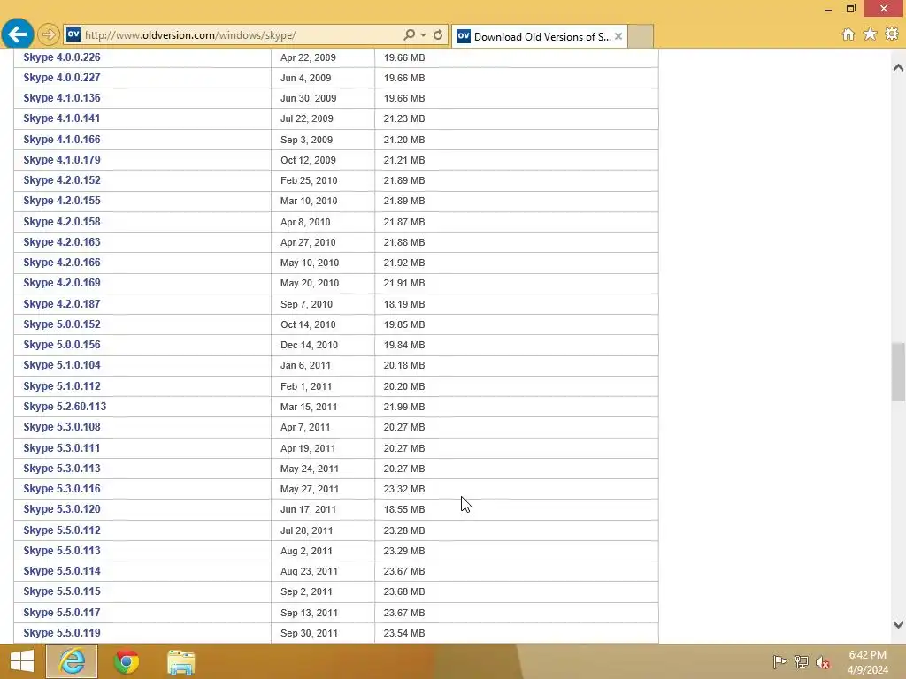The height and width of the screenshot is (679, 906).
Task: Open the Skype 5.3.0.116 link
Action: [62, 489]
